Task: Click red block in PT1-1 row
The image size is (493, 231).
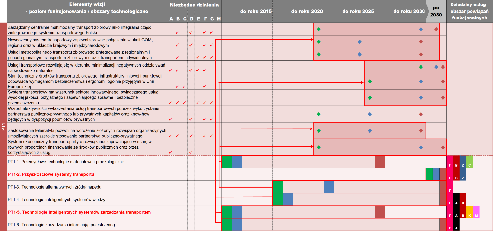Action: tap(380, 162)
